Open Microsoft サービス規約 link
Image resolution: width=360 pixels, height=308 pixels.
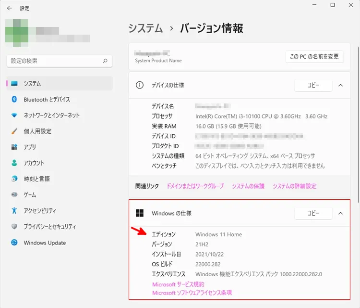pyautogui.click(x=178, y=284)
